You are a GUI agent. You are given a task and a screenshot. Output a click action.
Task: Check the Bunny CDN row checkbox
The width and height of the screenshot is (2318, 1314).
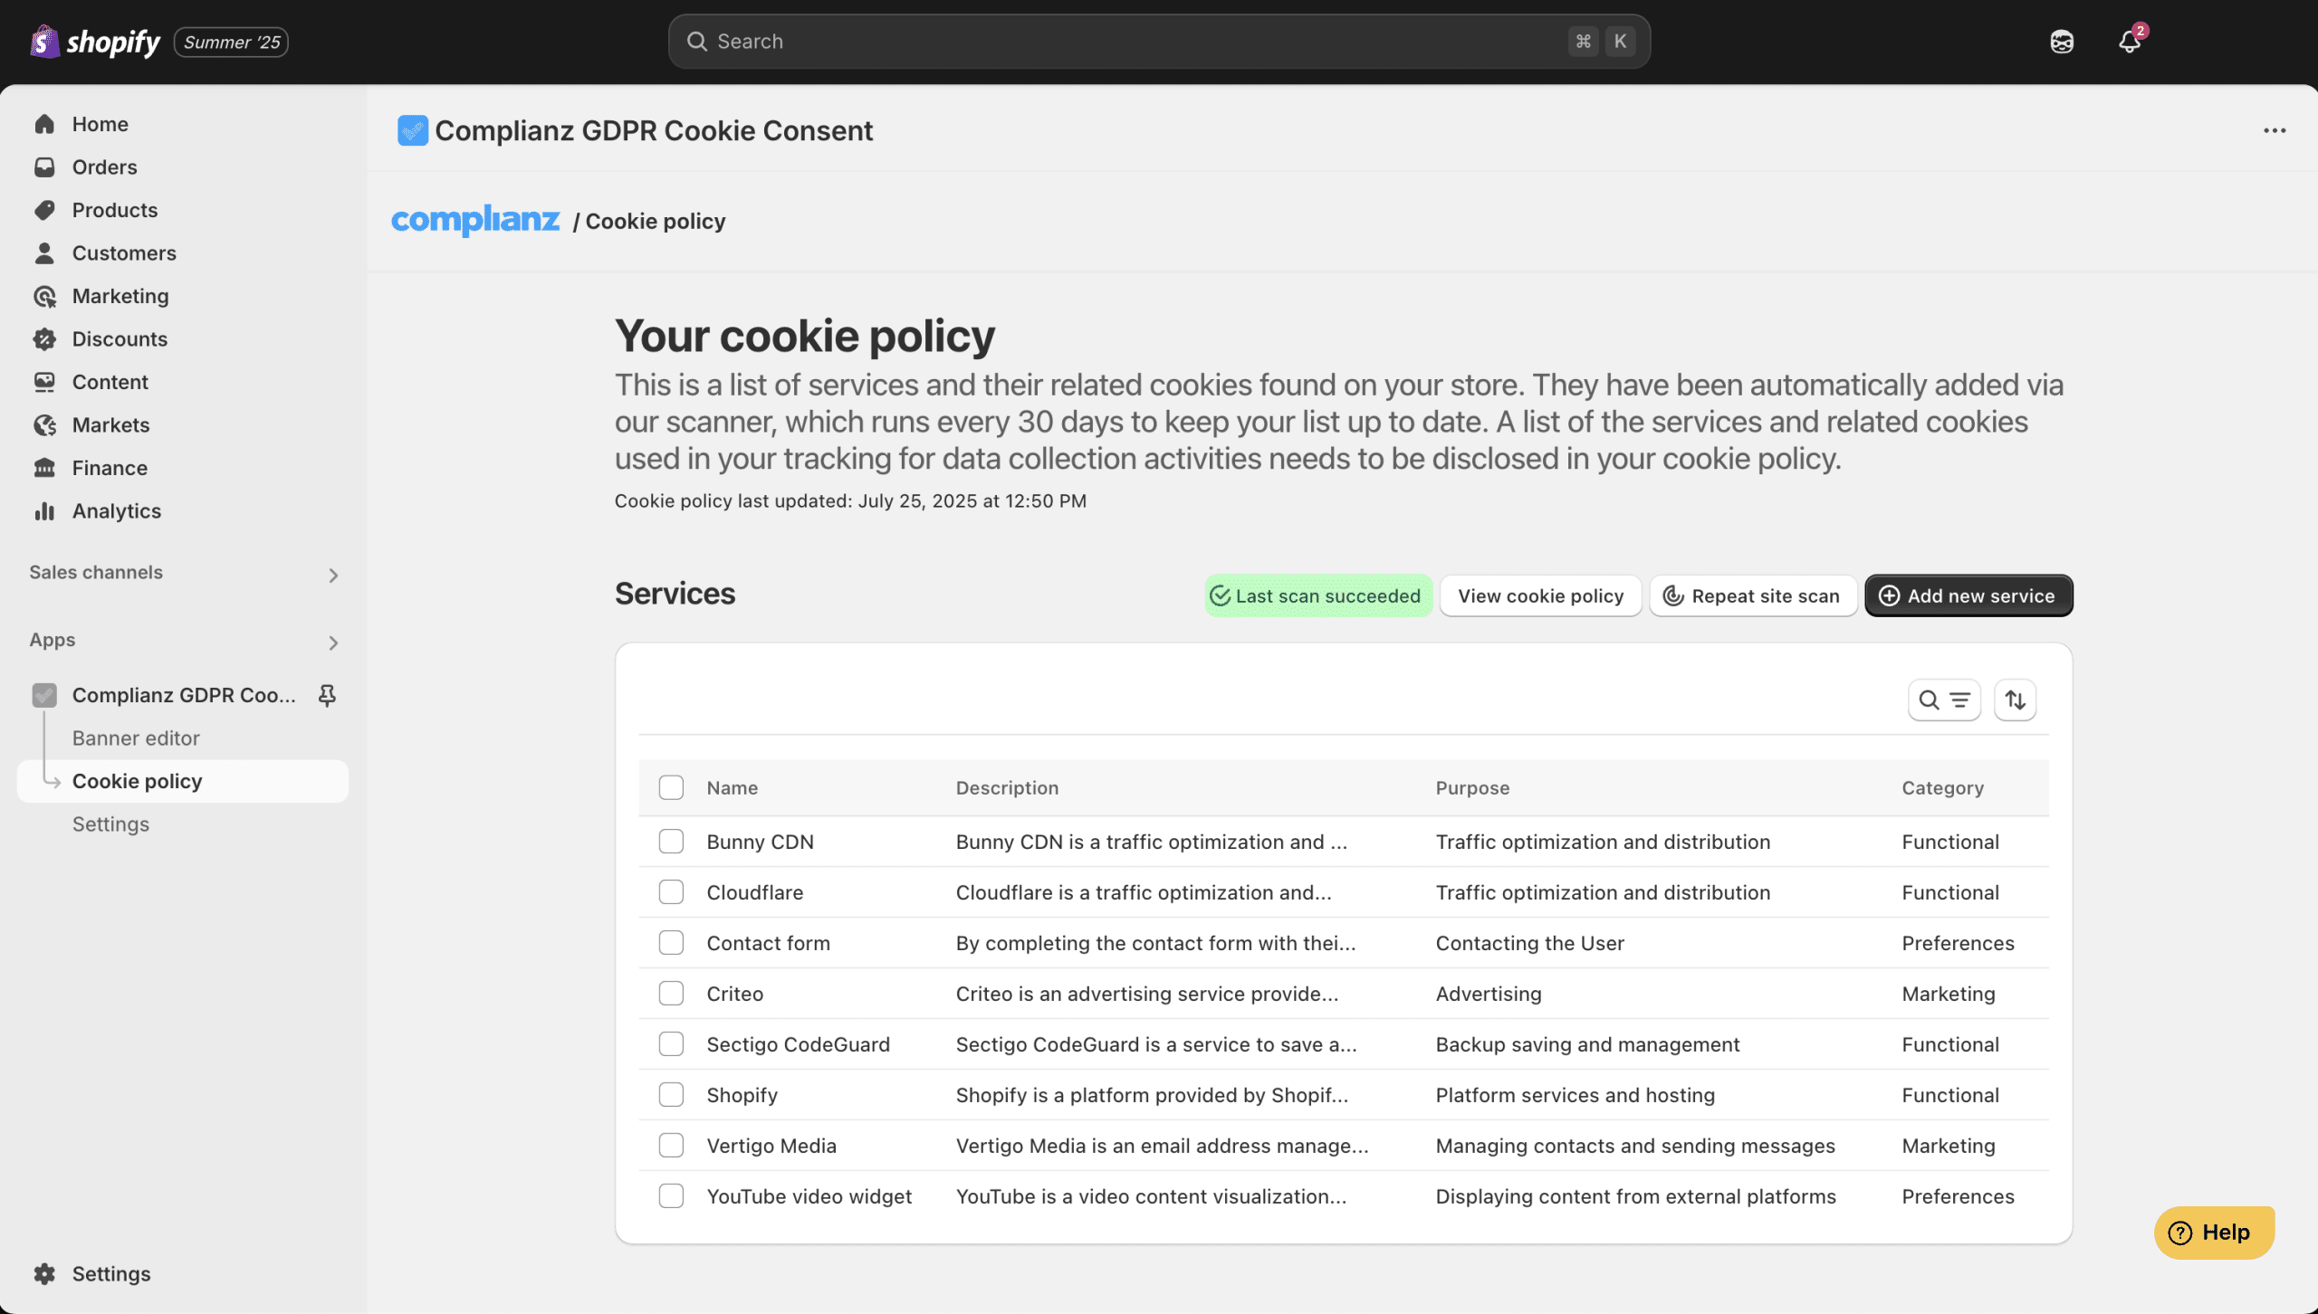point(671,842)
